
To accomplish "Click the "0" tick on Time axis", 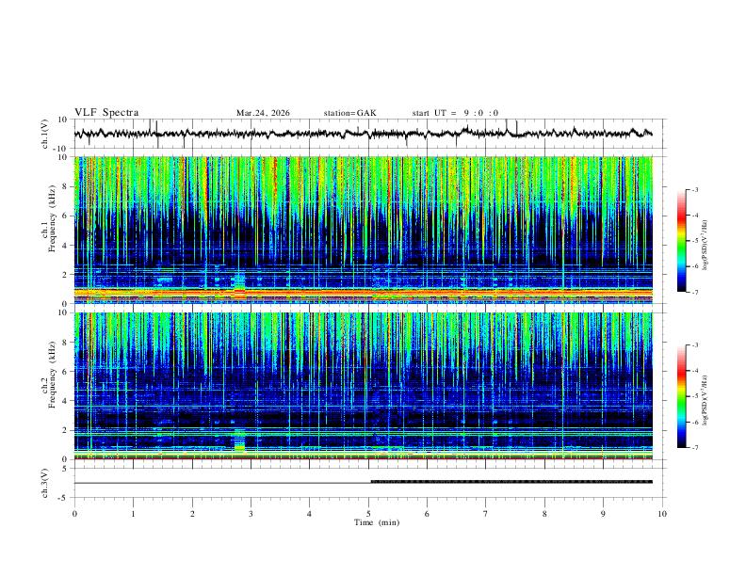I will pos(74,514).
